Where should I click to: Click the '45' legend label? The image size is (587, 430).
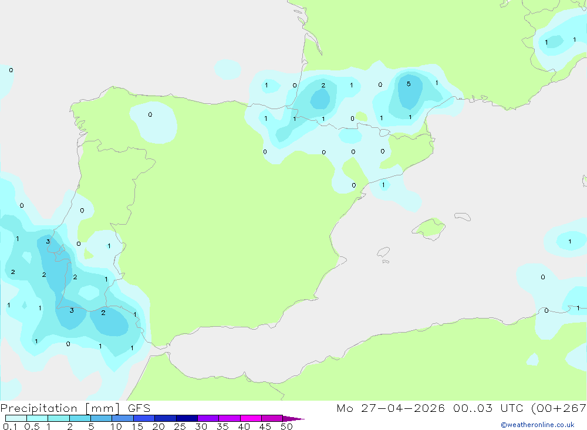point(265,426)
